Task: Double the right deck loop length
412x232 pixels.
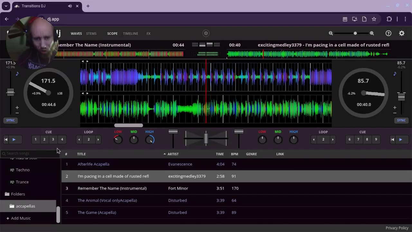Action: (333, 140)
